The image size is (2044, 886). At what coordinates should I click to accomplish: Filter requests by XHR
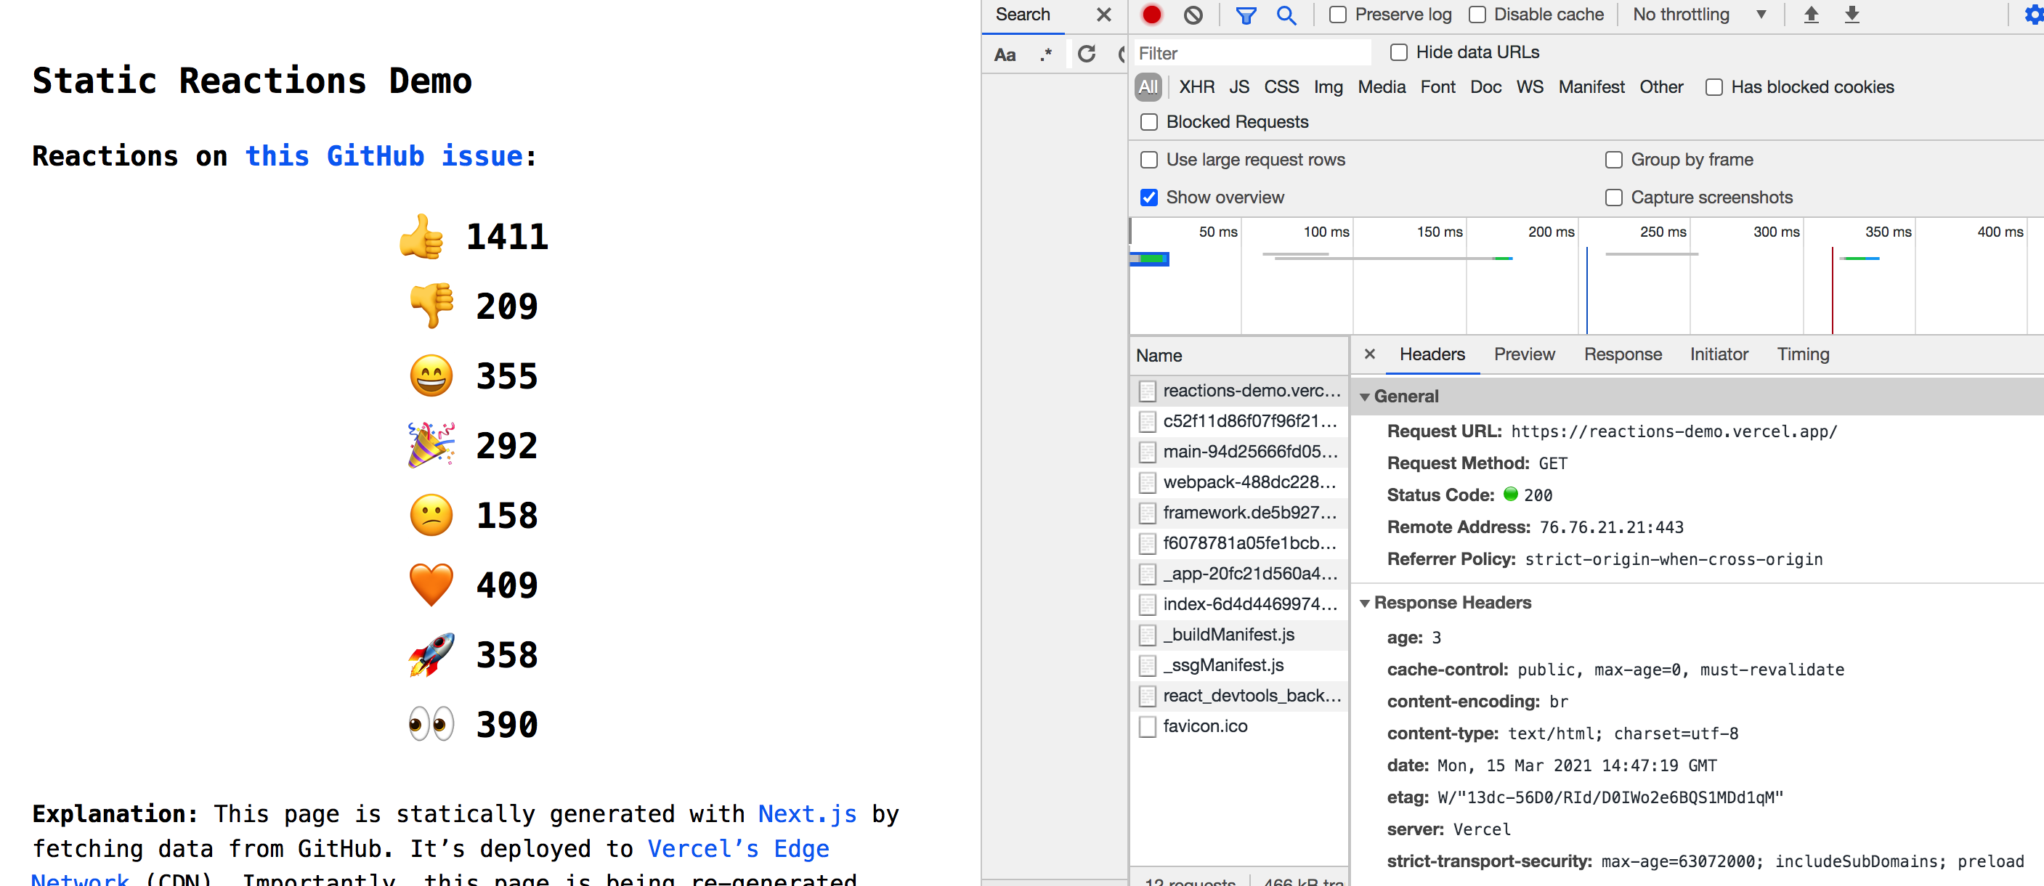coord(1196,87)
